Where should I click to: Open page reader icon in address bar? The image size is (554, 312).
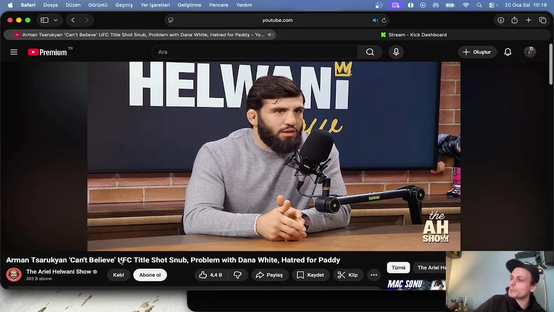171,20
